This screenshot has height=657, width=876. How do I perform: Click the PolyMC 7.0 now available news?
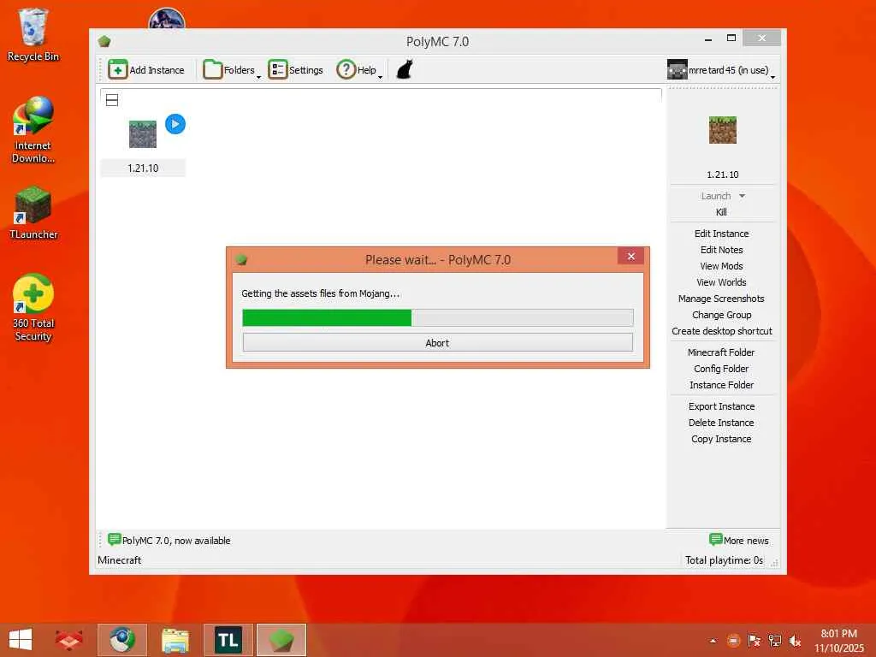click(176, 541)
